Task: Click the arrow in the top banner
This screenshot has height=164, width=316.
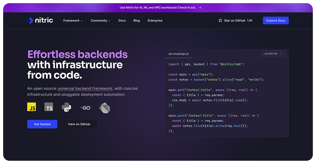Action: (x=200, y=7)
